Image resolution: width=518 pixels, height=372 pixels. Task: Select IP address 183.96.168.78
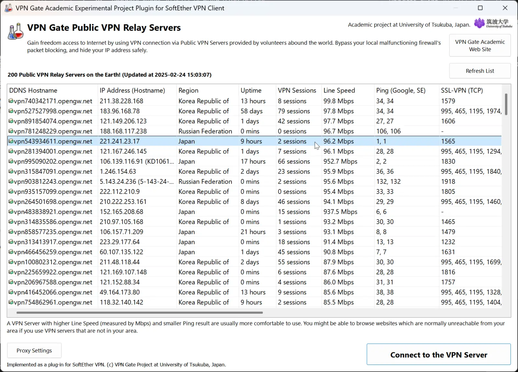tap(120, 111)
